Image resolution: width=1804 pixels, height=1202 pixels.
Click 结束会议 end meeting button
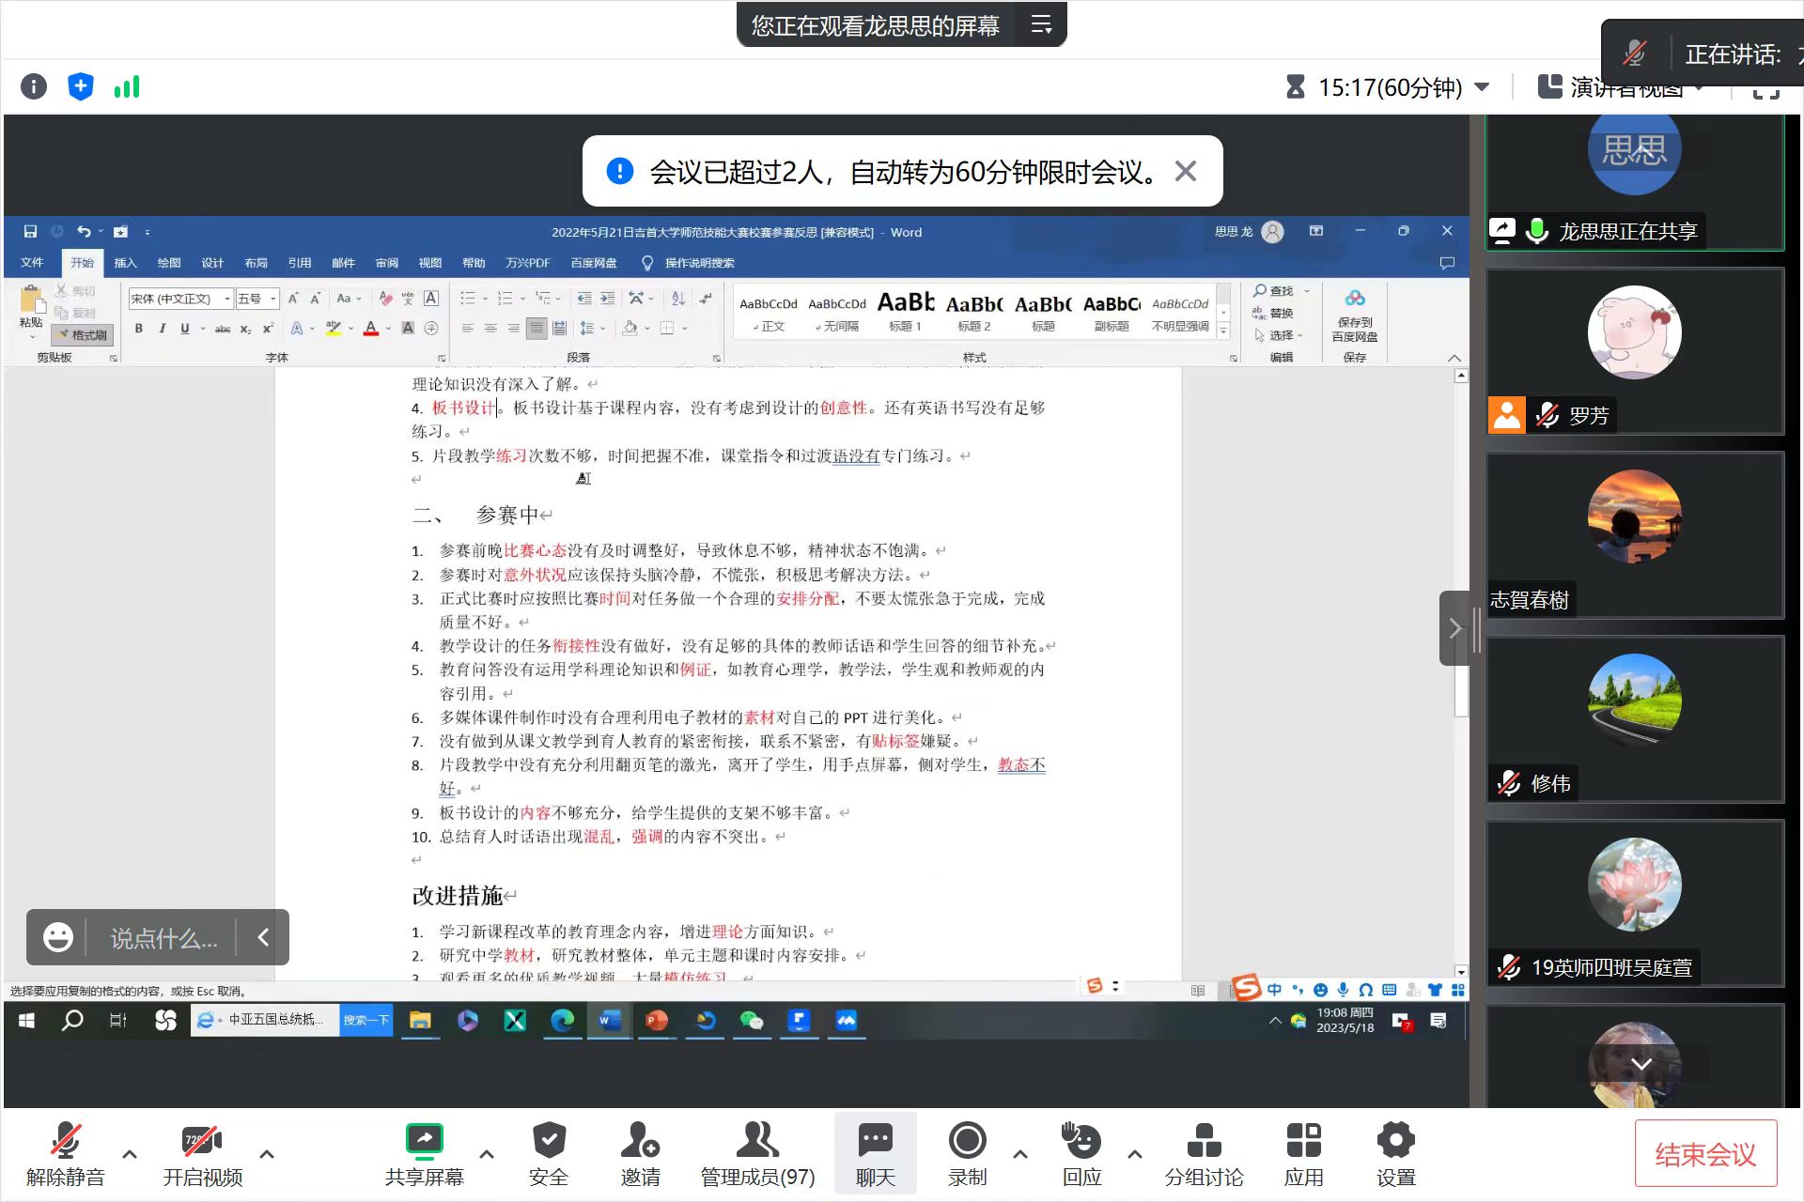point(1704,1154)
